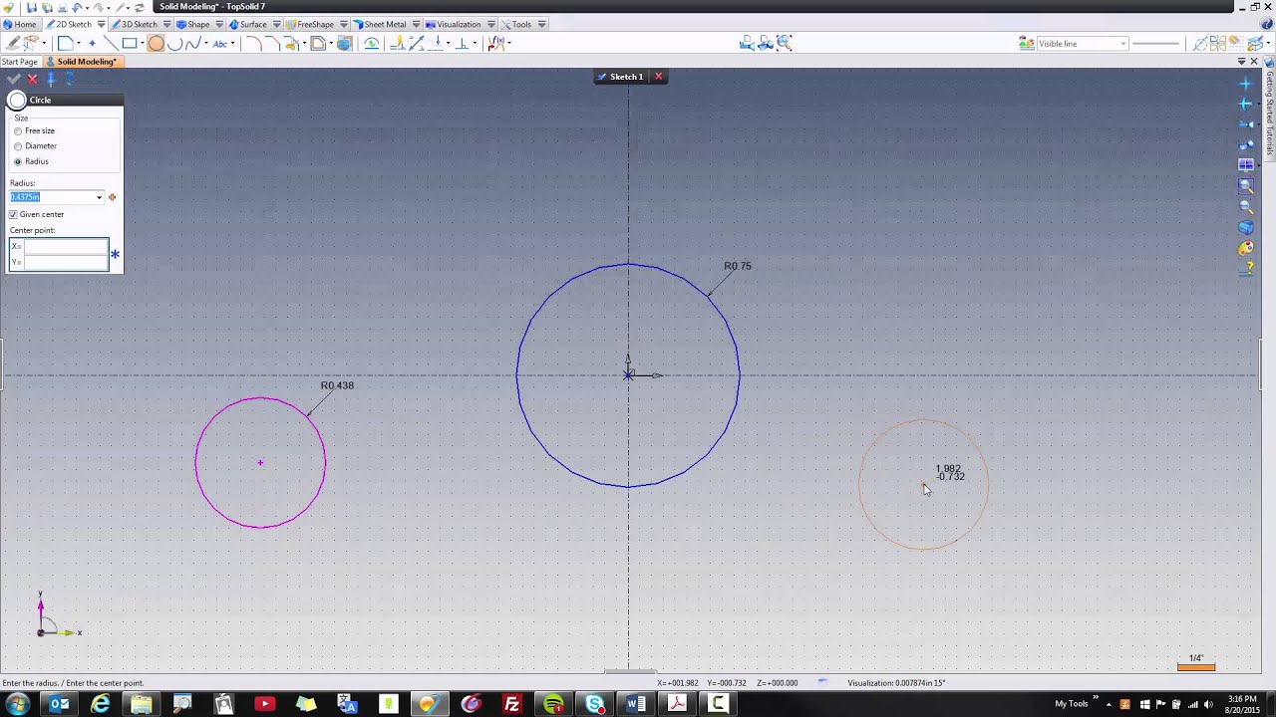Select the Rectangle sketch tool

coord(130,43)
